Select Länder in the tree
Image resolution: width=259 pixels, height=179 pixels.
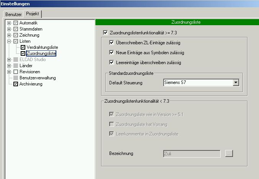(x=26, y=66)
